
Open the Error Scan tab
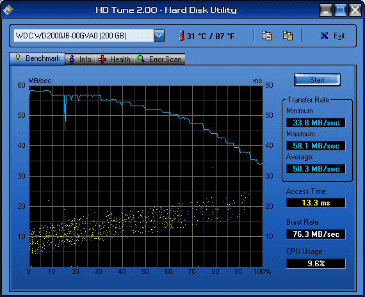[x=159, y=60]
